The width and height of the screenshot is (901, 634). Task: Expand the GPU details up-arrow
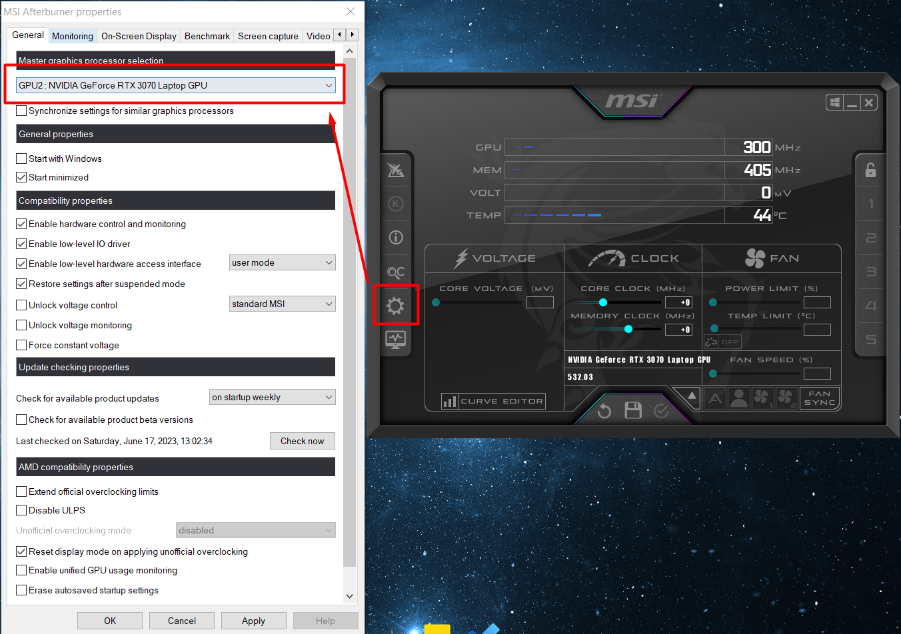(x=692, y=396)
